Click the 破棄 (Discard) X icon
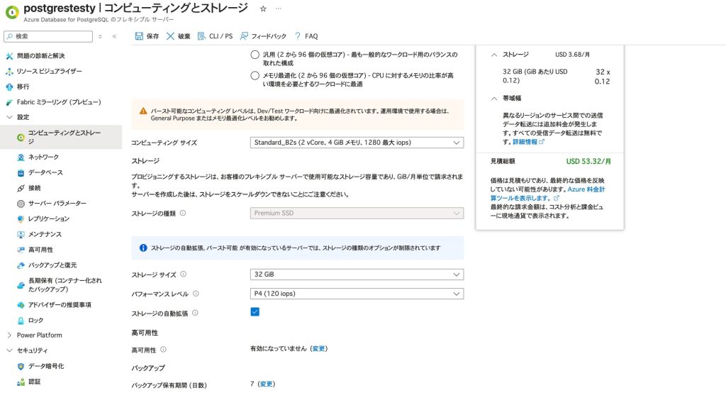The image size is (726, 393). click(171, 36)
